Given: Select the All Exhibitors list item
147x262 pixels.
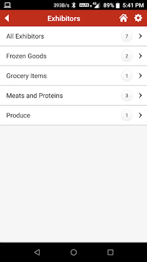Looking at the screenshot, I should (73, 36).
